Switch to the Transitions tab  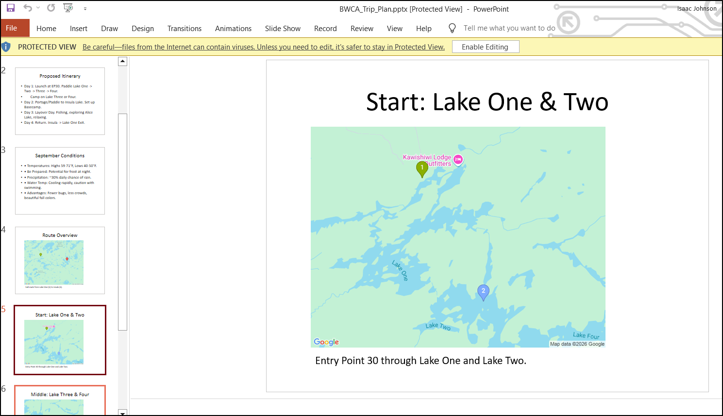point(184,29)
